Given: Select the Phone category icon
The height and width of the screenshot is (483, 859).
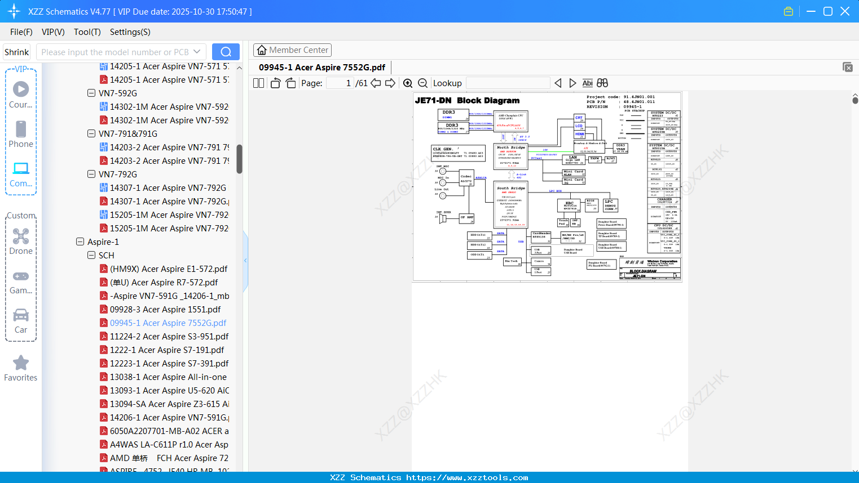Looking at the screenshot, I should (x=21, y=129).
